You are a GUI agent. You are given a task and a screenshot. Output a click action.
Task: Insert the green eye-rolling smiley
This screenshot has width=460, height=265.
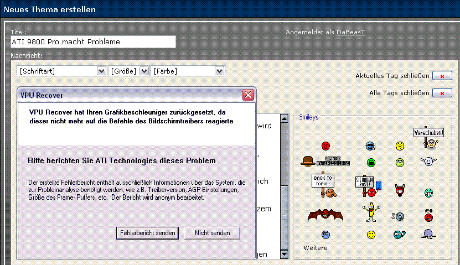(x=400, y=163)
